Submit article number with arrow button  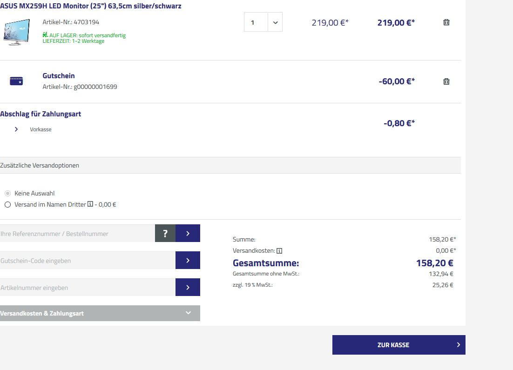(188, 287)
